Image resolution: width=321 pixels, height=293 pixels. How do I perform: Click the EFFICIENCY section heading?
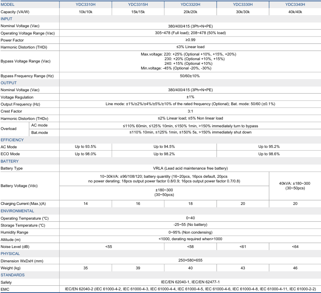(12, 140)
